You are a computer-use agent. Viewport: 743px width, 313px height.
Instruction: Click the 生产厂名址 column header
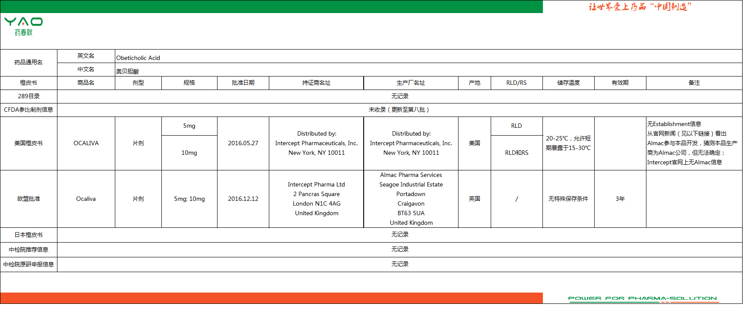pos(411,83)
